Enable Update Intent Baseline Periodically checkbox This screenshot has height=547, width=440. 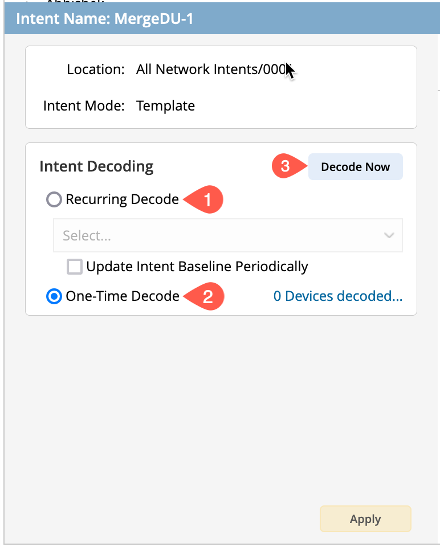point(75,267)
